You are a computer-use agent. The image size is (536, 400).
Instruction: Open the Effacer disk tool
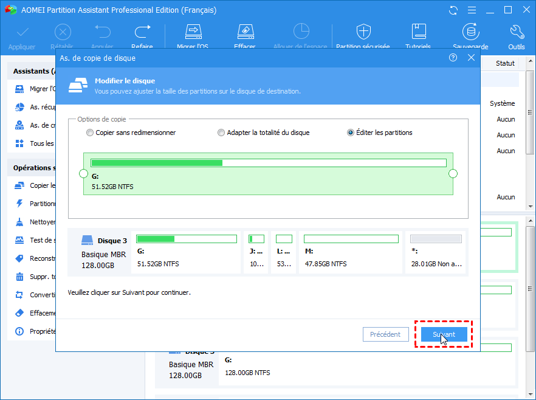[x=246, y=32]
